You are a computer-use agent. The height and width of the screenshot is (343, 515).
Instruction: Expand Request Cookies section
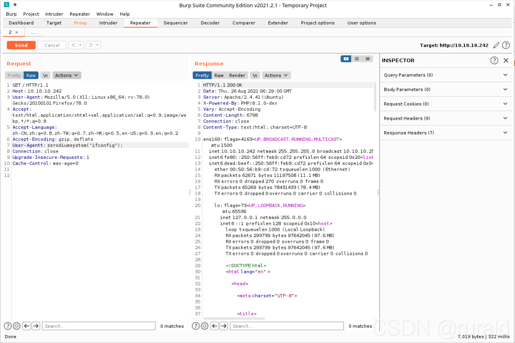pyautogui.click(x=446, y=104)
